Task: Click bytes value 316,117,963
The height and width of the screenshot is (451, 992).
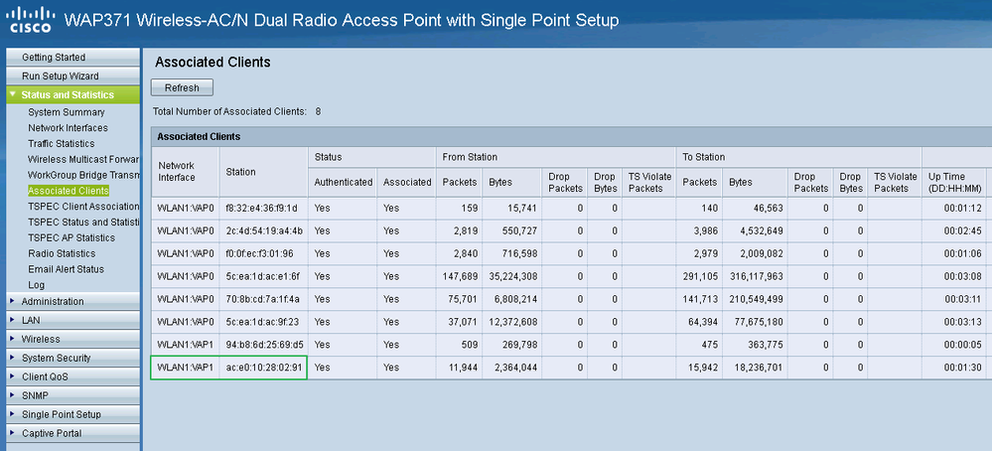Action: point(756,276)
